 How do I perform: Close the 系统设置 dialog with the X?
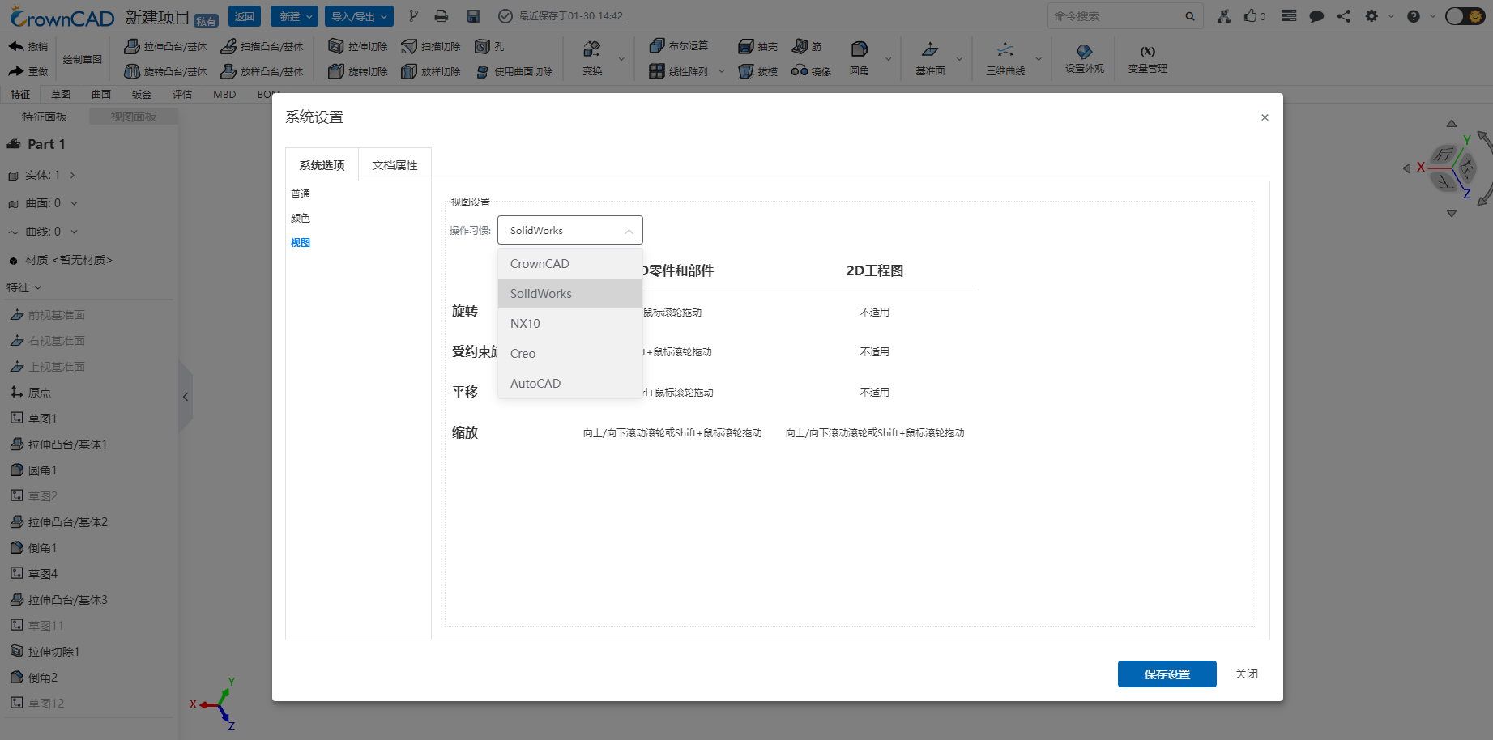coord(1265,117)
